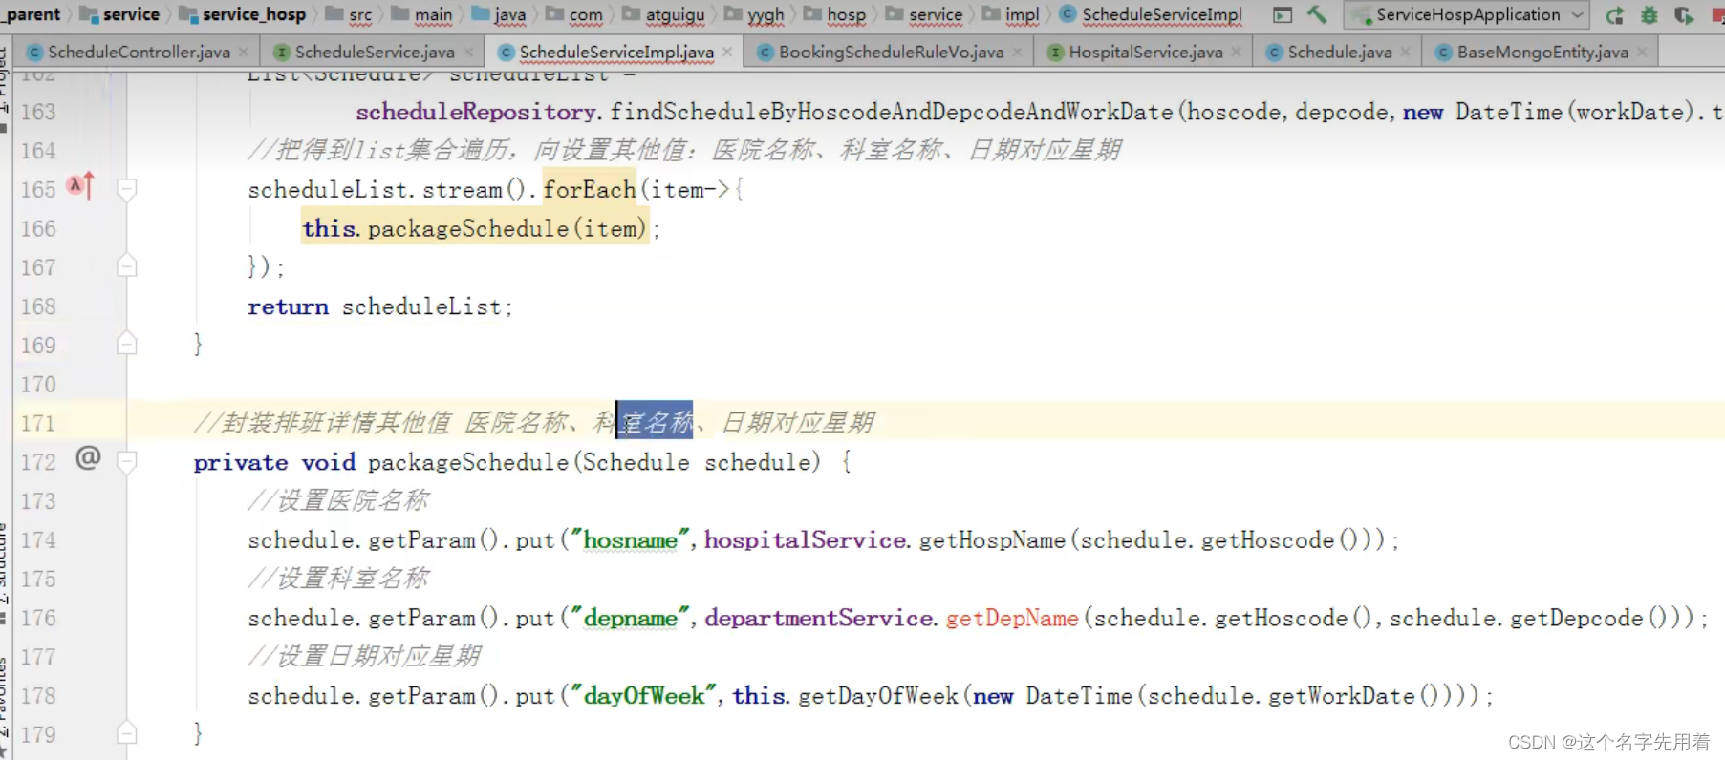Click the fold end marker on line 179

tap(126, 733)
